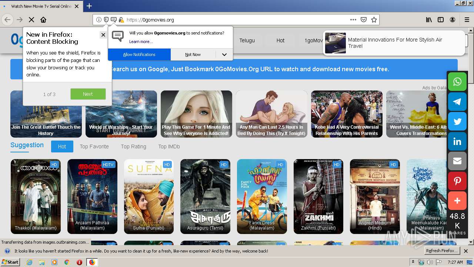Open Play This Game For 1 Minute ad

(196, 114)
